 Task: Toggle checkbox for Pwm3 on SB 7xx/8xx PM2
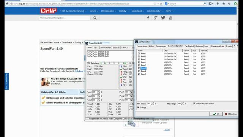click(139, 56)
